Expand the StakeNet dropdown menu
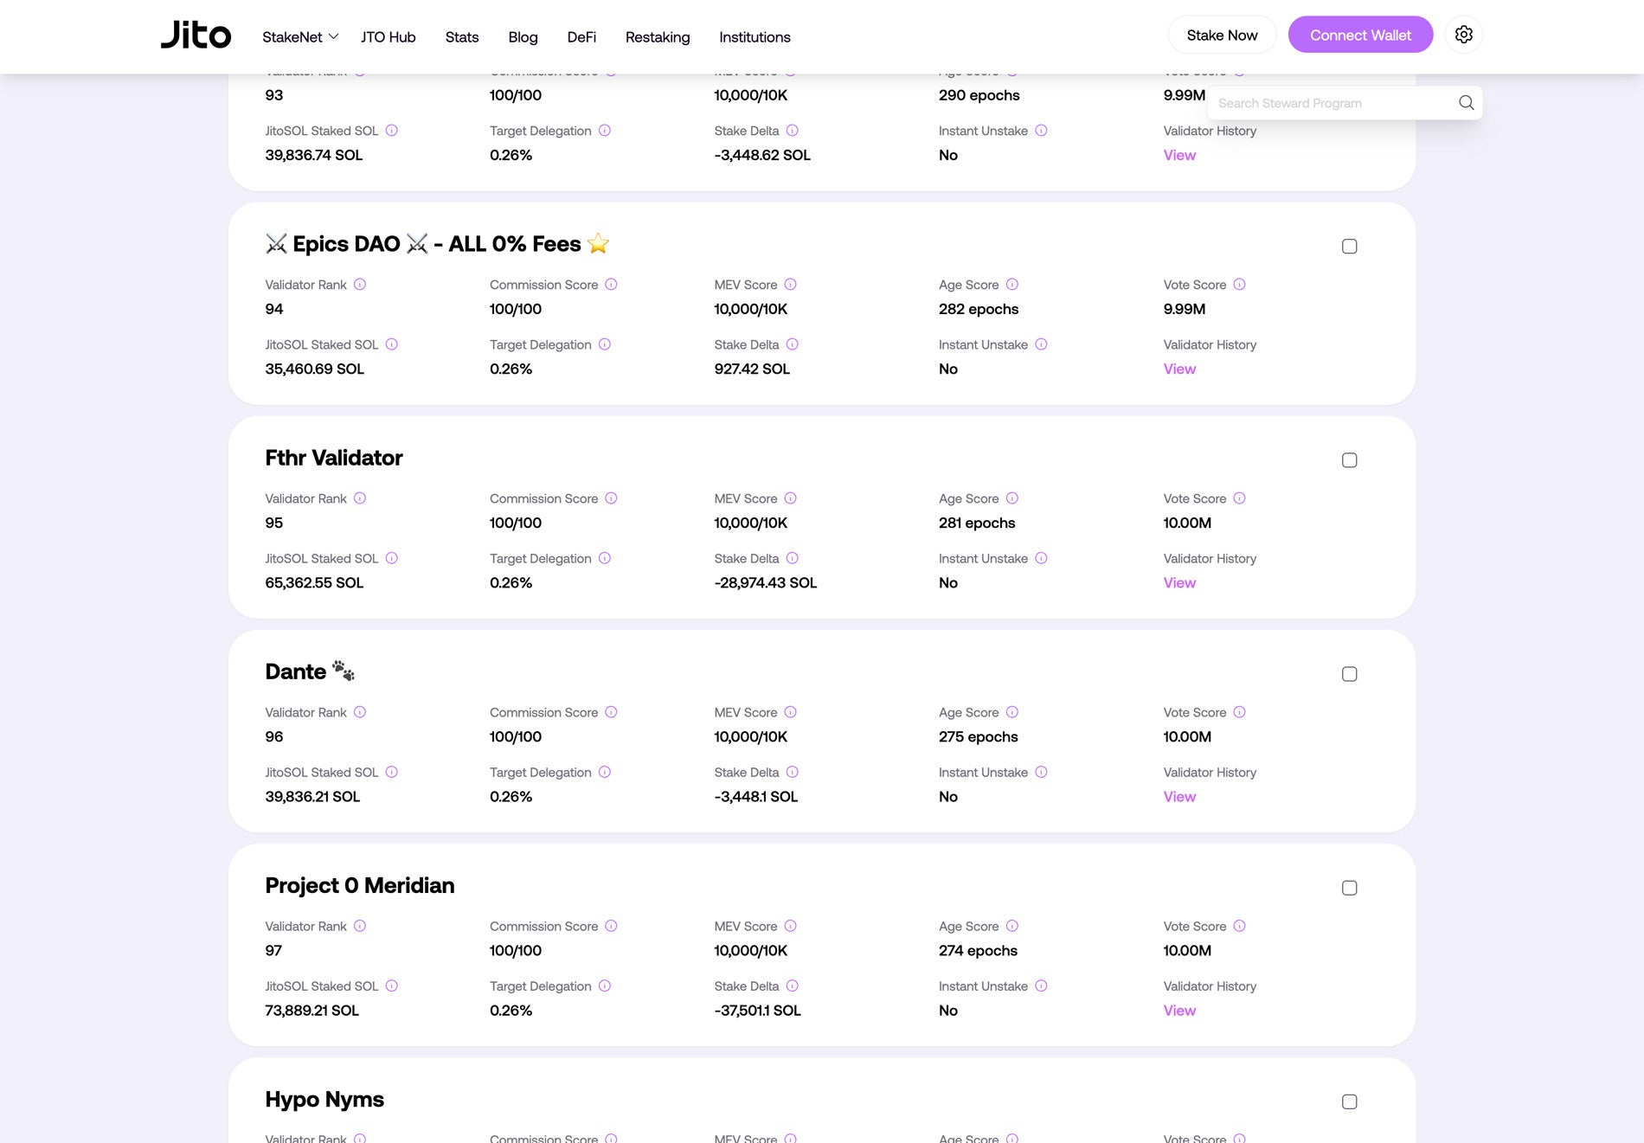Screen dimensions: 1644x1143 tap(299, 37)
